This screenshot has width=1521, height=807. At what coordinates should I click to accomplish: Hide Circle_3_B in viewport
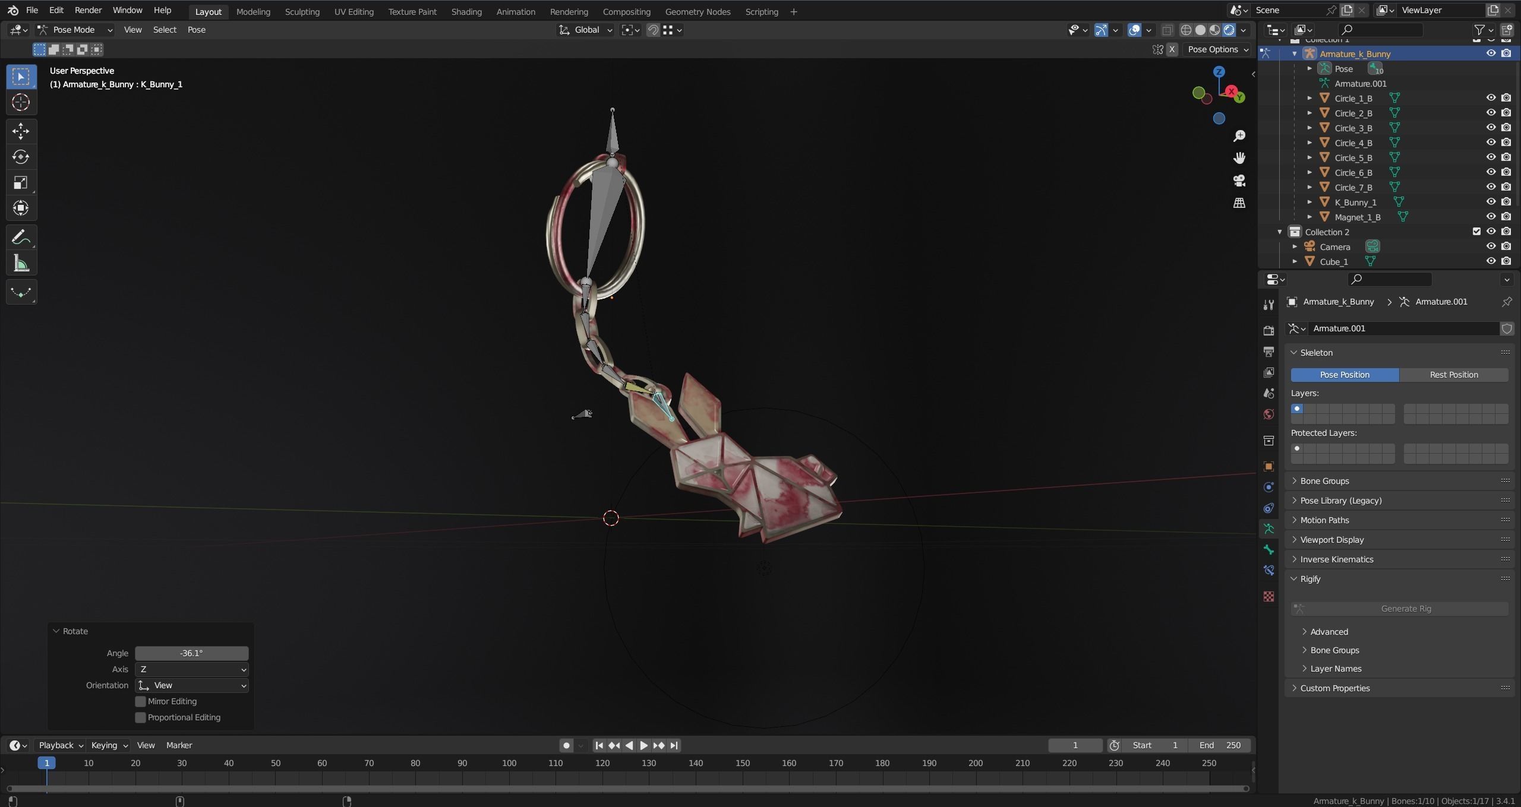pyautogui.click(x=1491, y=128)
